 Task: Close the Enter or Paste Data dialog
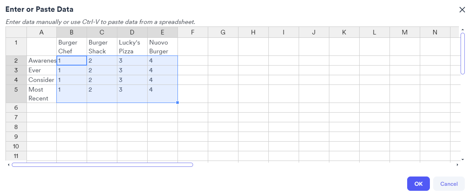pyautogui.click(x=462, y=10)
